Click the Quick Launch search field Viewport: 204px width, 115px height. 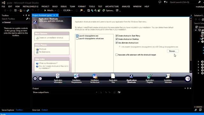(x=184, y=2)
